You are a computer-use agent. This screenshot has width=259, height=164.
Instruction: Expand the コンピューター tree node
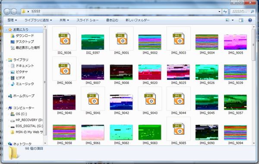click(x=7, y=108)
